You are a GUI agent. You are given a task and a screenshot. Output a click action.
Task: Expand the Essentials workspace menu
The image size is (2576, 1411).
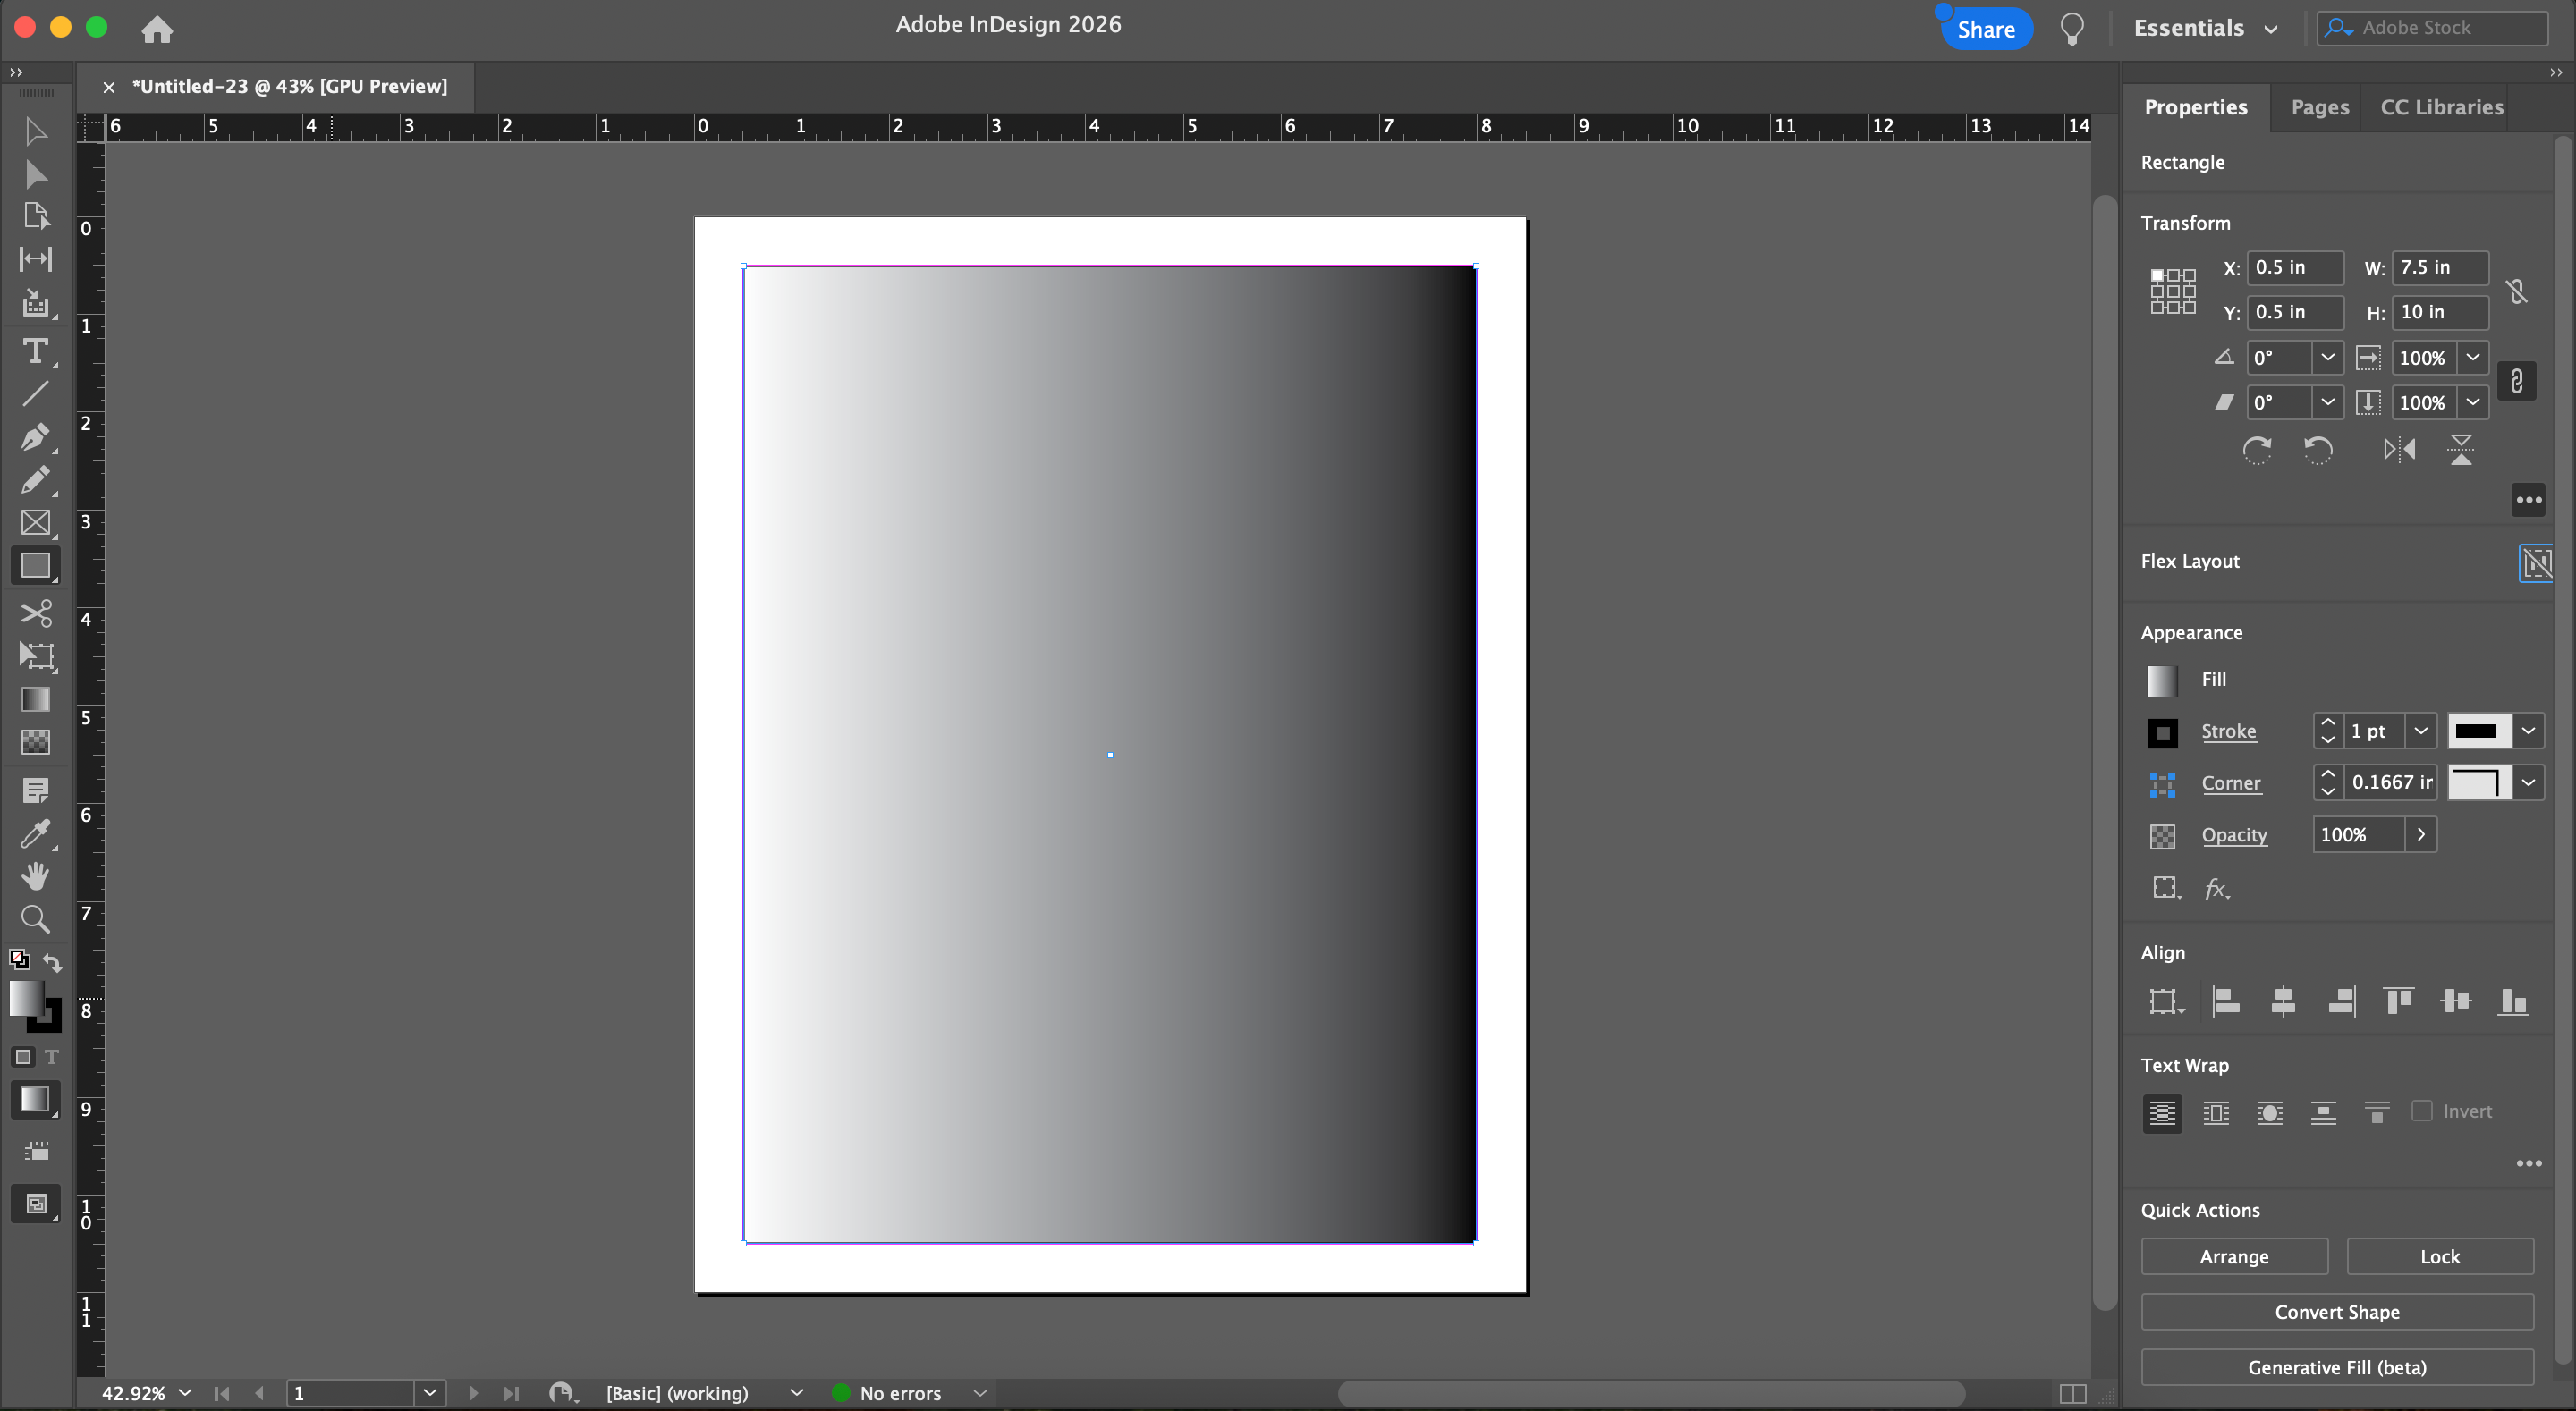point(2205,28)
